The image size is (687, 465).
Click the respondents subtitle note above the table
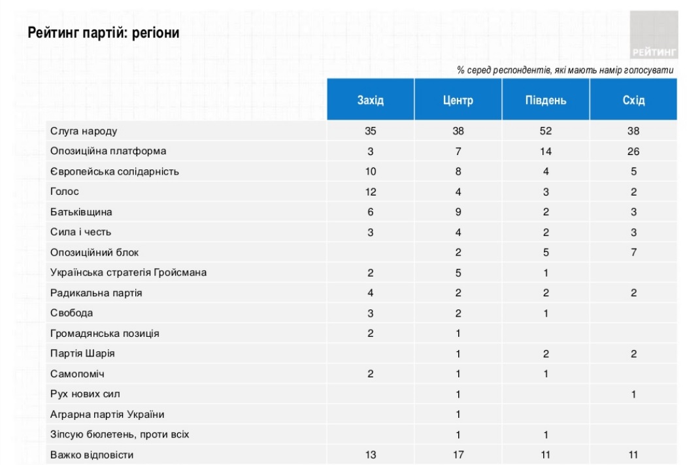565,71
